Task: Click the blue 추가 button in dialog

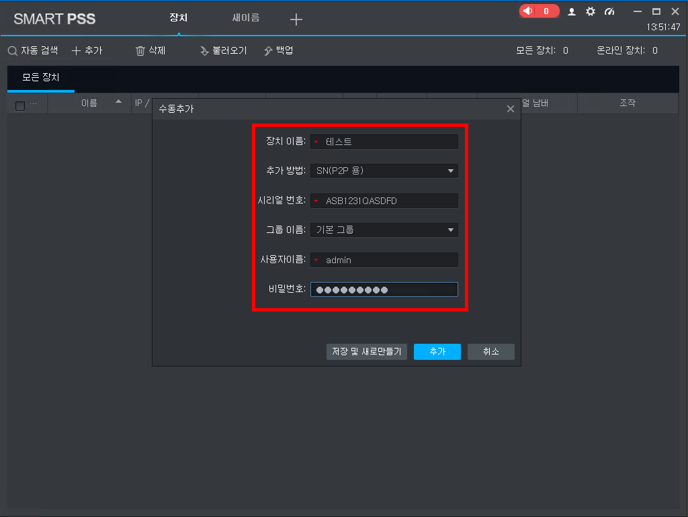Action: click(x=437, y=352)
